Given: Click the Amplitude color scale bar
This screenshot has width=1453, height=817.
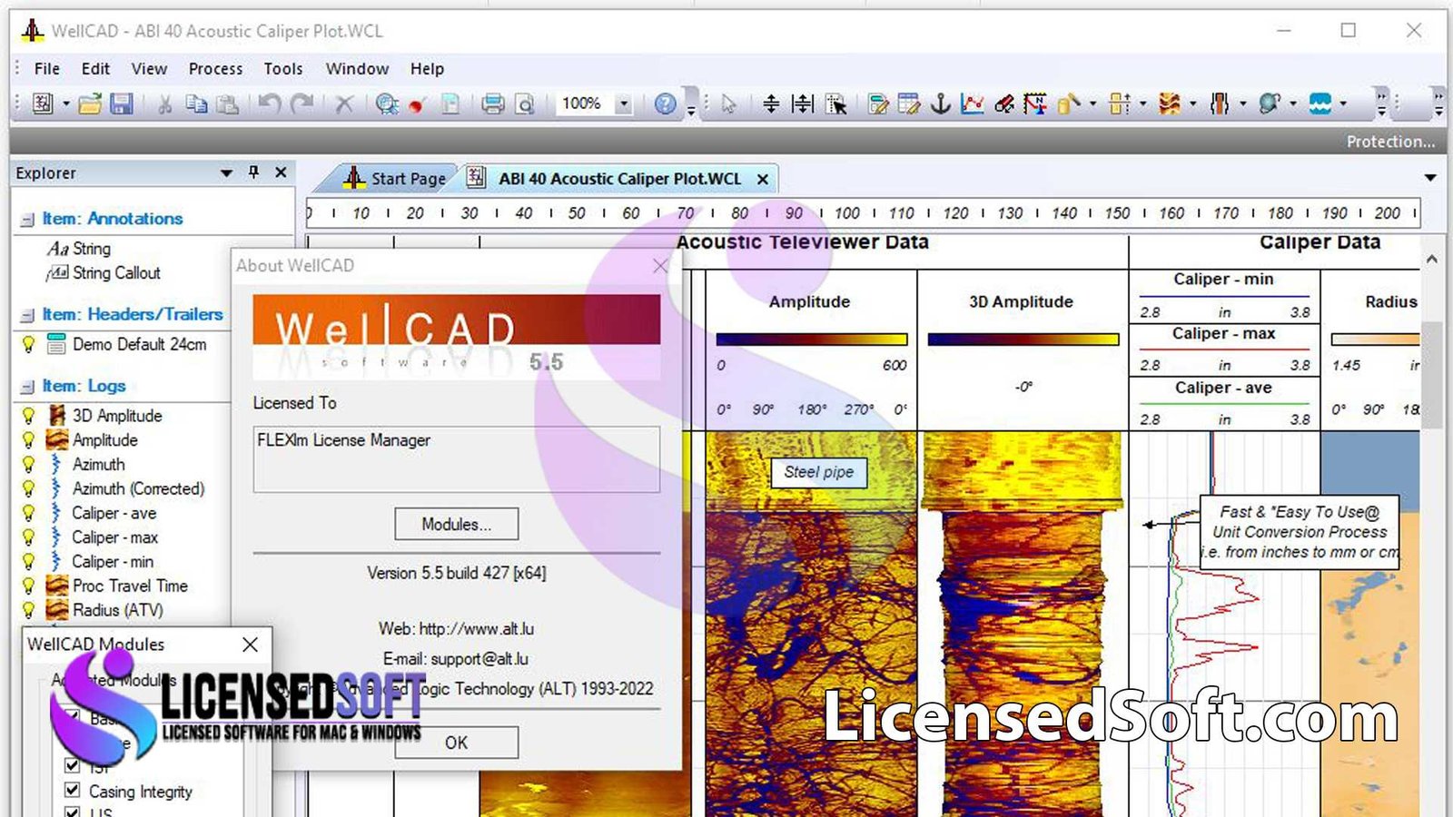Looking at the screenshot, I should [x=811, y=340].
